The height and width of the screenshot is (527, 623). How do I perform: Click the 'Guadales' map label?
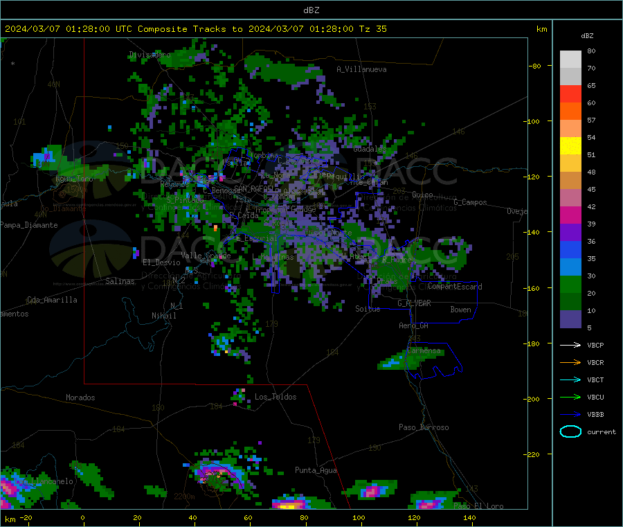(x=370, y=149)
